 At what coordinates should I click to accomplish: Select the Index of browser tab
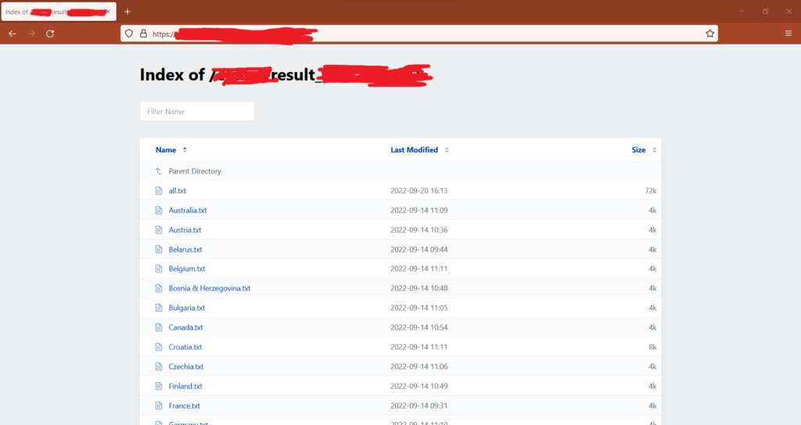(58, 12)
